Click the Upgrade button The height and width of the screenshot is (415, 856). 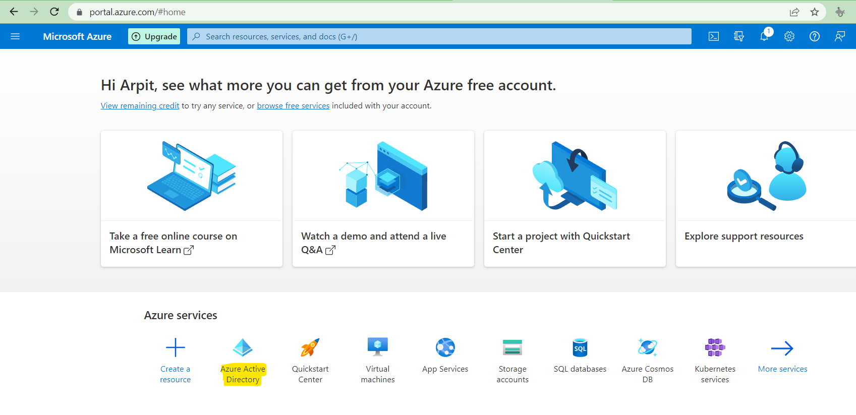pos(154,36)
